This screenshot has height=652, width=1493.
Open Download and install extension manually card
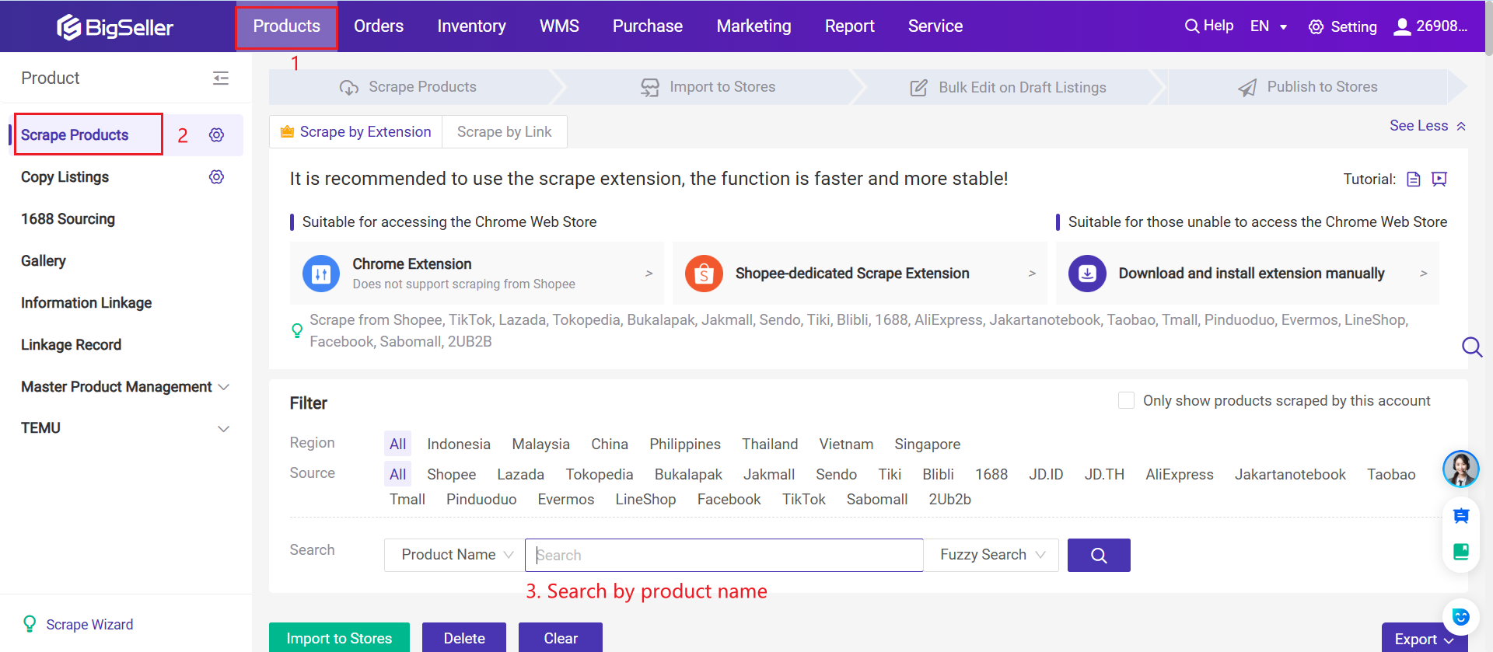1247,274
